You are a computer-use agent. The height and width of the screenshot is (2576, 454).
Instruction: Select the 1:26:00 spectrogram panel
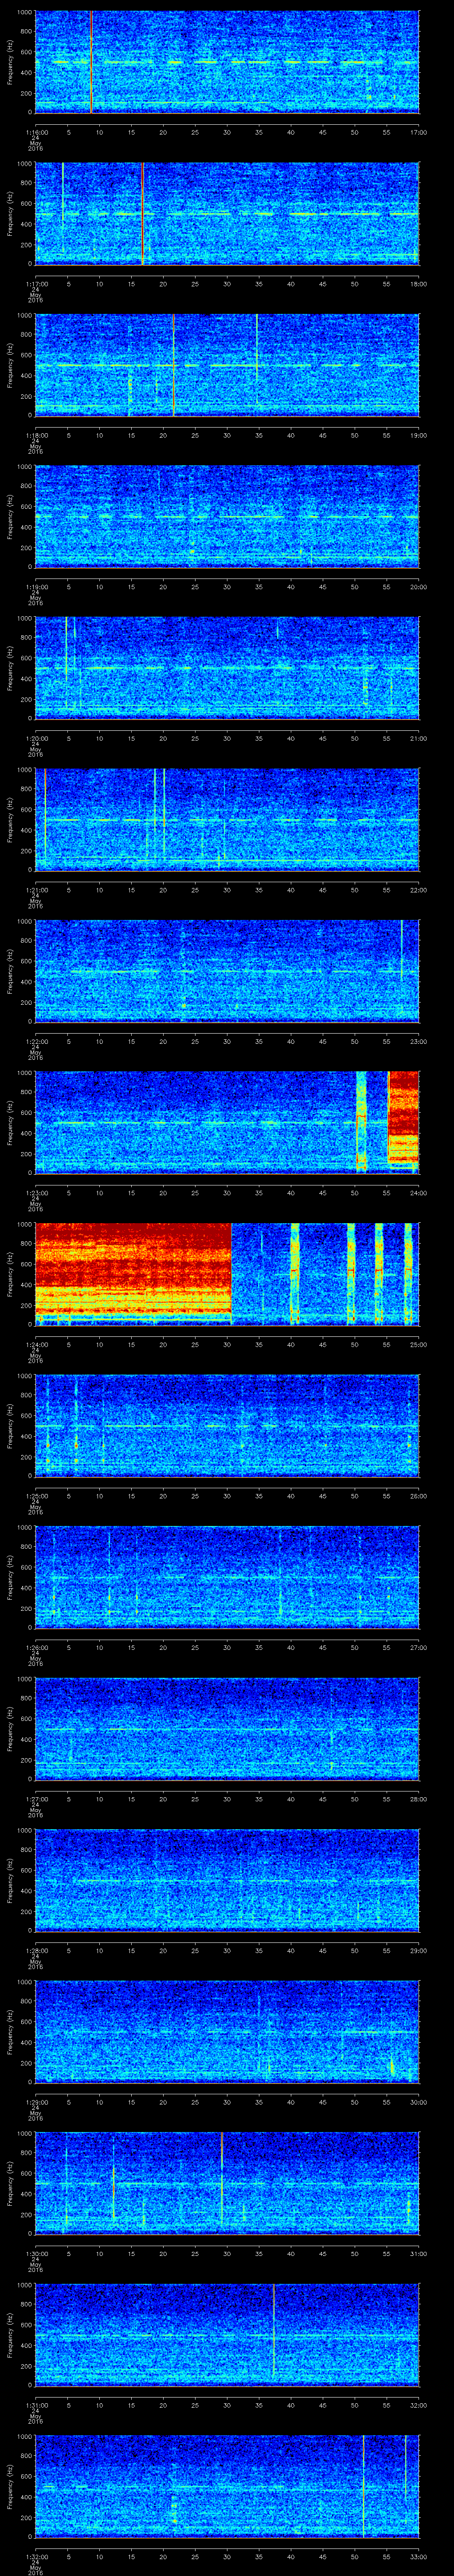pyautogui.click(x=227, y=1577)
